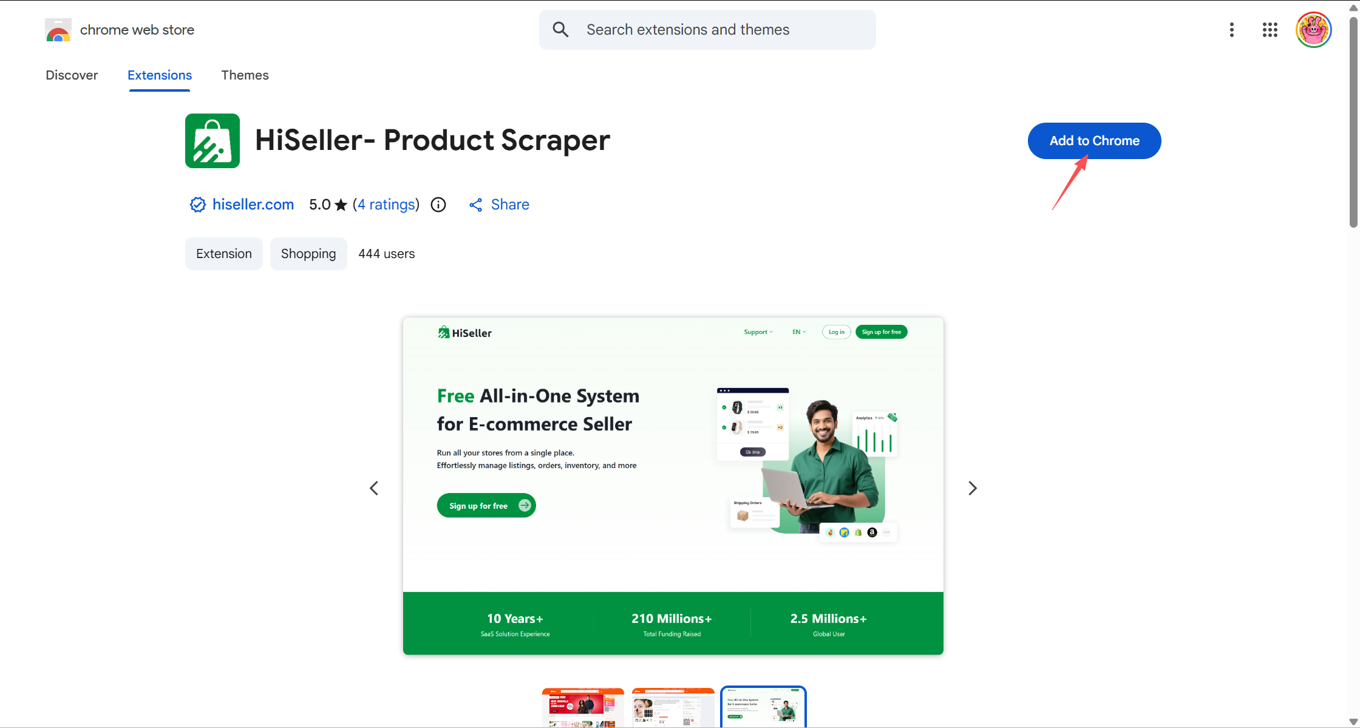This screenshot has width=1360, height=728.
Task: Click the verified publisher badge icon
Action: click(198, 205)
